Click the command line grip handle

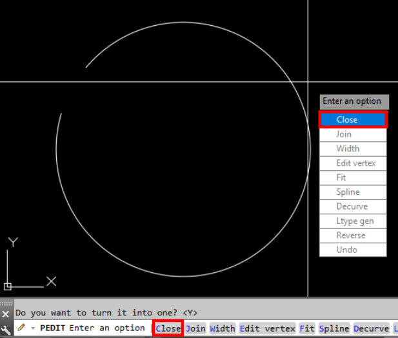point(6,303)
